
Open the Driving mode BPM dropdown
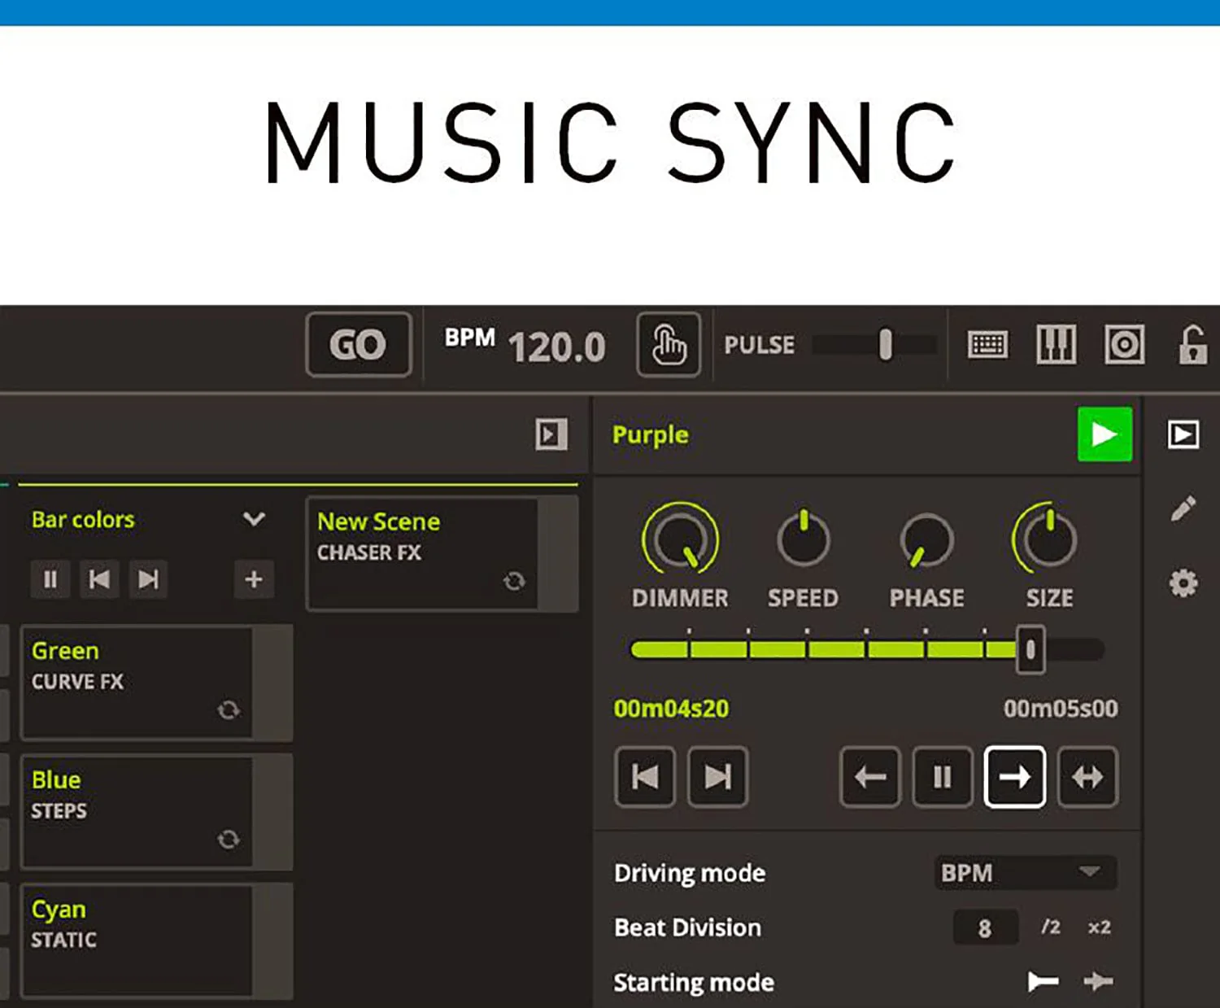click(1025, 873)
